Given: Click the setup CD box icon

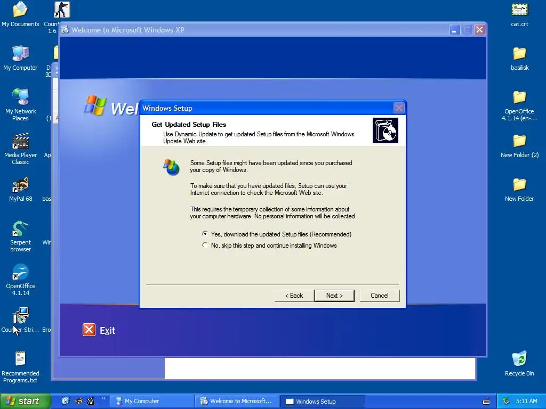Looking at the screenshot, I should (x=385, y=130).
